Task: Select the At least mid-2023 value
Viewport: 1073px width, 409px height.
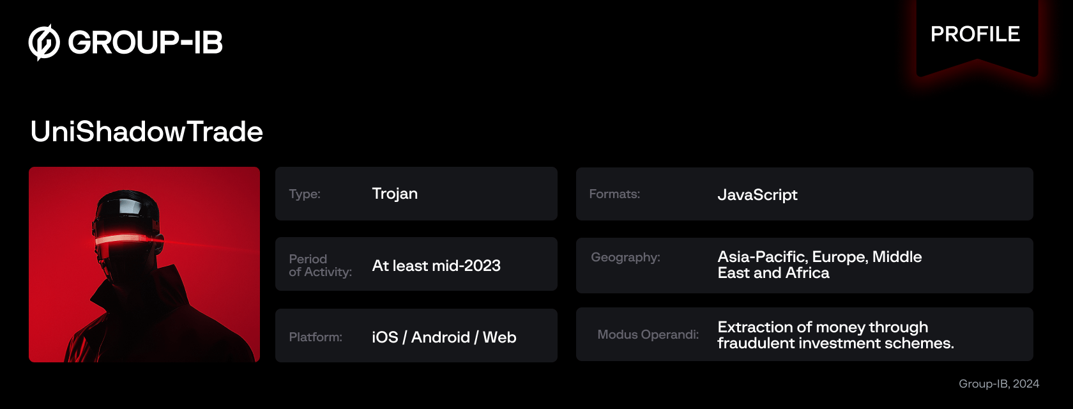Action: pos(436,266)
